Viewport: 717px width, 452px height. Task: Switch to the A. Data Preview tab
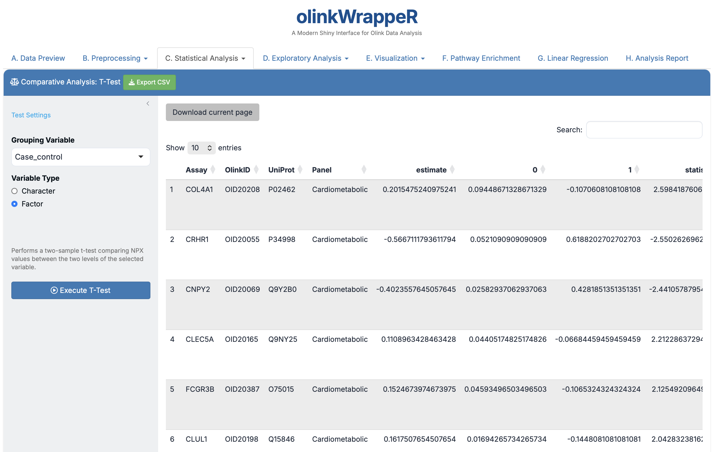coord(38,58)
